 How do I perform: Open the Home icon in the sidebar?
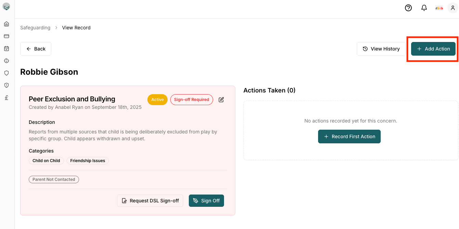[x=6, y=24]
